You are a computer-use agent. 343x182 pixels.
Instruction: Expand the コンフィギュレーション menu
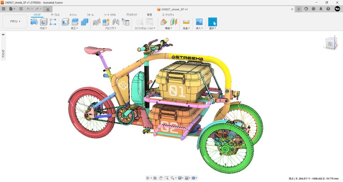point(145,28)
